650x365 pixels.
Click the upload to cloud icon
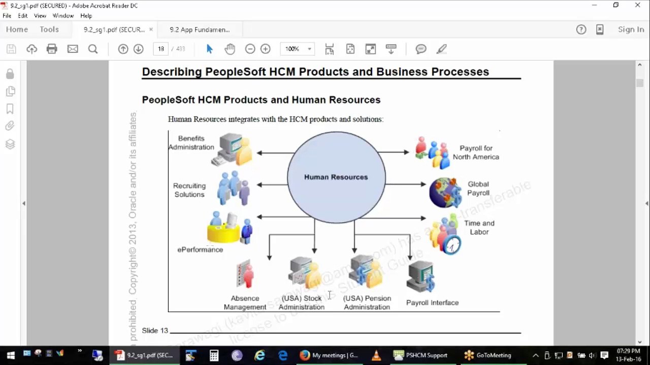[x=32, y=49]
